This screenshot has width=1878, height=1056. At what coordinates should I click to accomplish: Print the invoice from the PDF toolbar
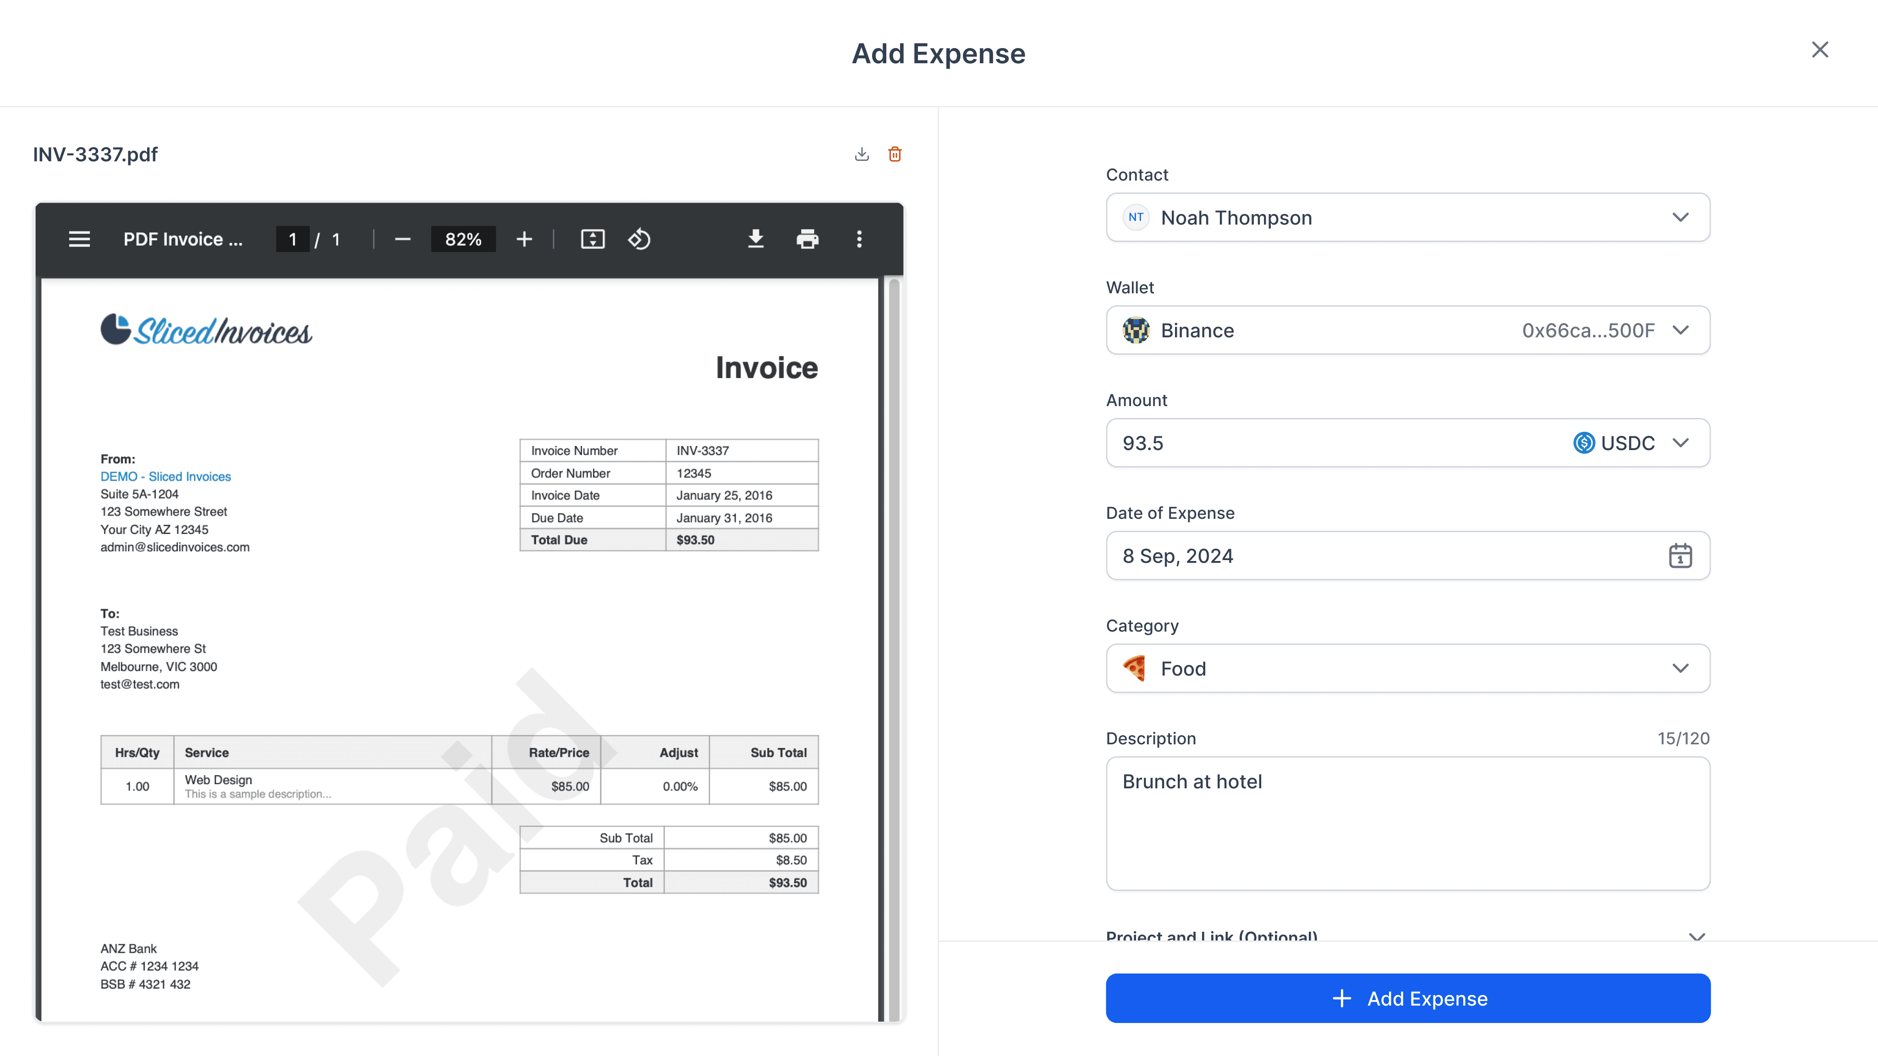point(807,239)
